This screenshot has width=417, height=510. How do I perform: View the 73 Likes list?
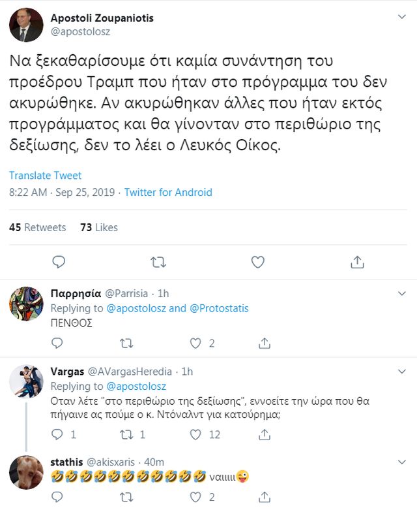pyautogui.click(x=98, y=227)
